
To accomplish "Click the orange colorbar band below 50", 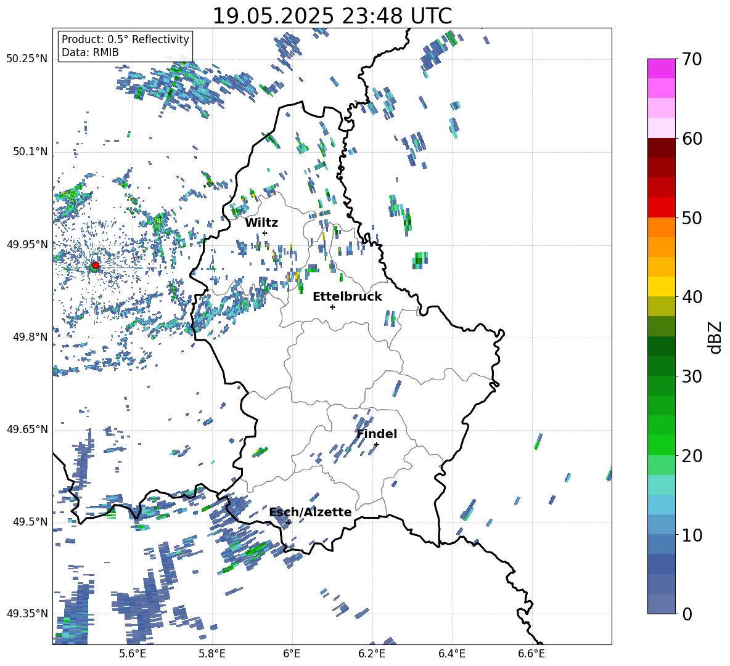I will tap(661, 227).
